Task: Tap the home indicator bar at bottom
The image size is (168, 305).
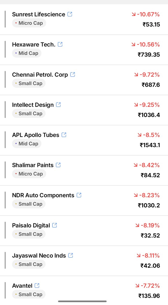Action: 82,301
